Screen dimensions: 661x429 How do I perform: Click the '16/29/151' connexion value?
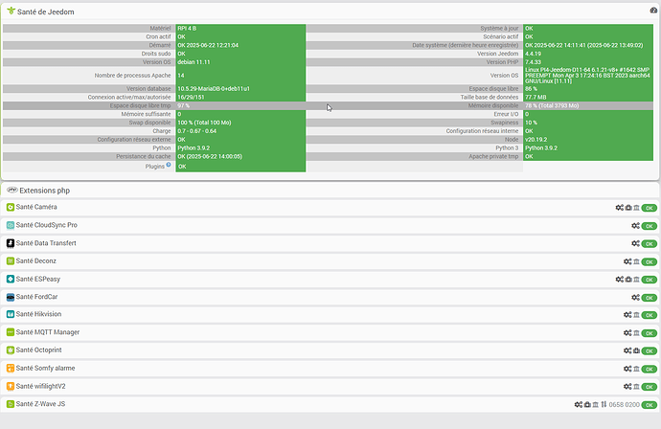point(191,97)
